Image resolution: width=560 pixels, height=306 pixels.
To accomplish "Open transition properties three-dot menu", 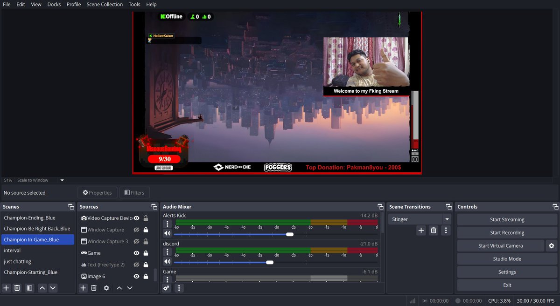I will pos(446,230).
